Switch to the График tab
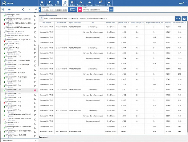The height and width of the screenshot is (142, 188). [x=72, y=3]
